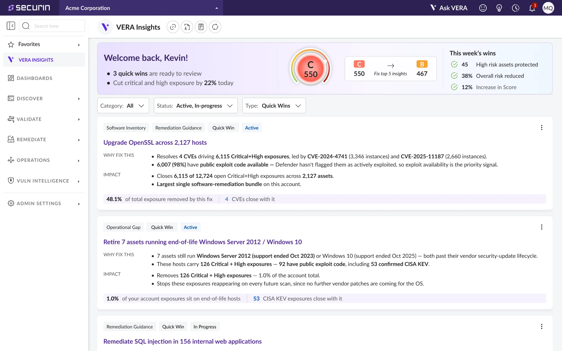Click the export download icon in header
Image resolution: width=562 pixels, height=351 pixels.
click(187, 27)
